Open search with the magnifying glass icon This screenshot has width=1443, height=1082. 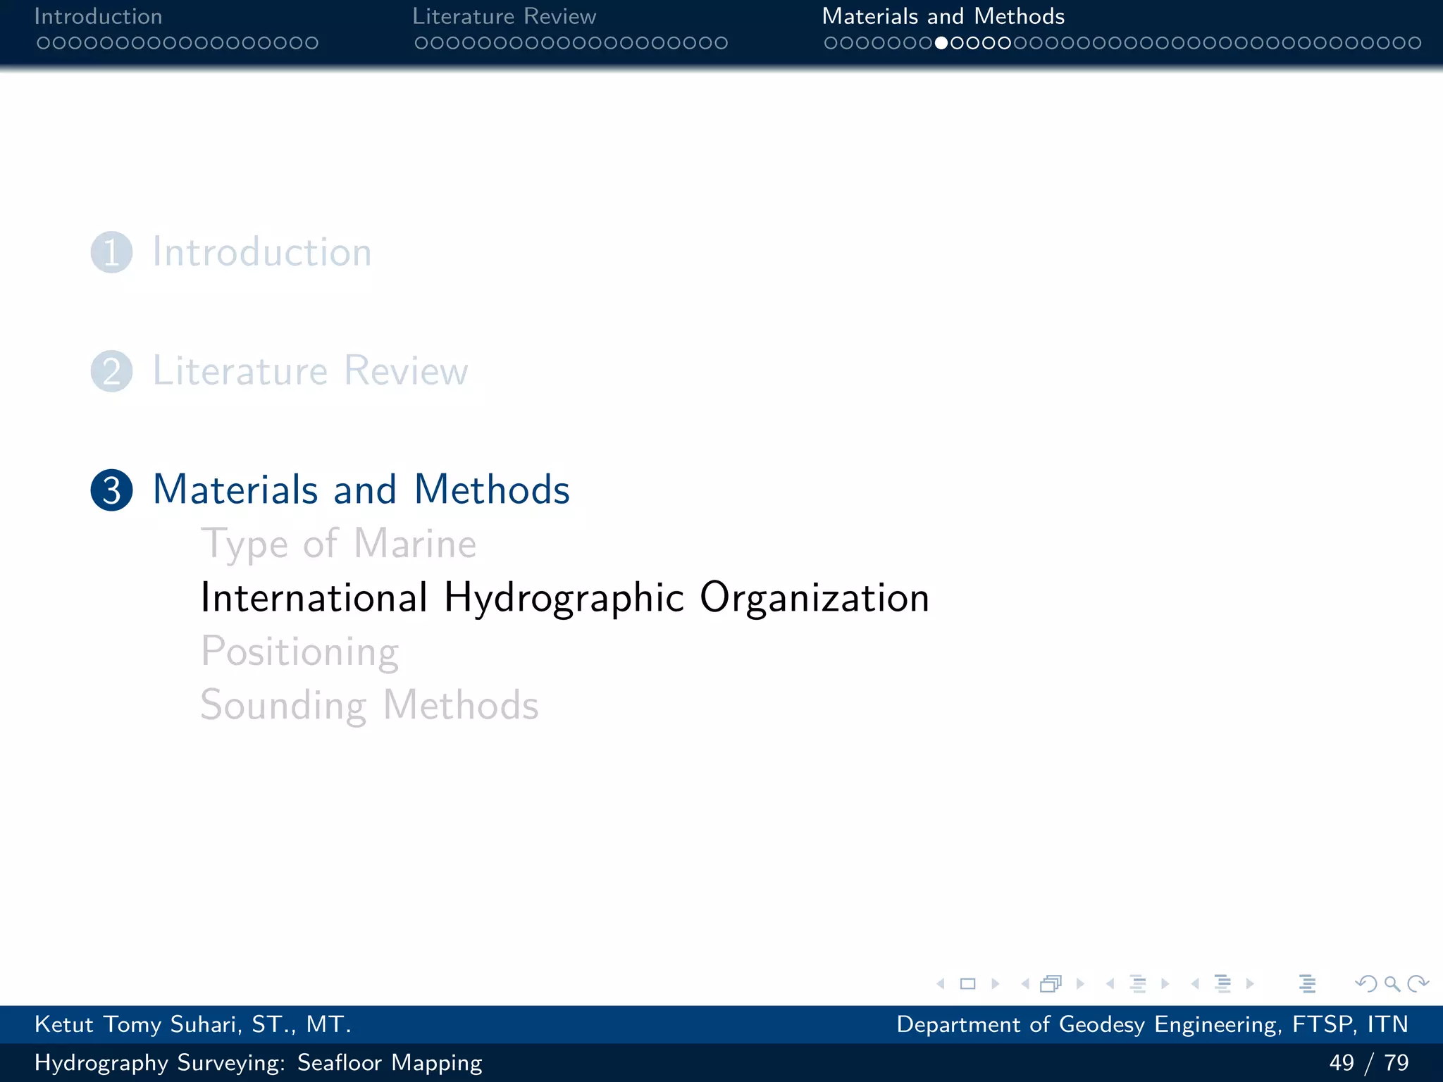1392,984
